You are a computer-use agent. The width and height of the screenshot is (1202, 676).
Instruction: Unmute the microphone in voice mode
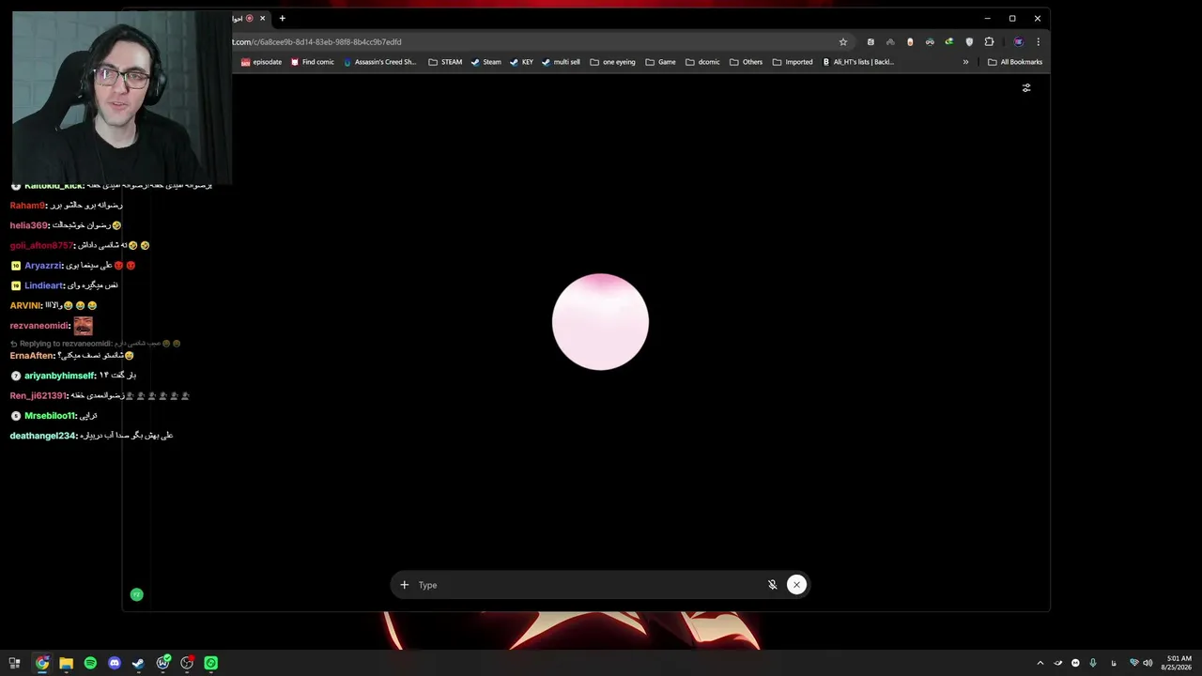(772, 585)
